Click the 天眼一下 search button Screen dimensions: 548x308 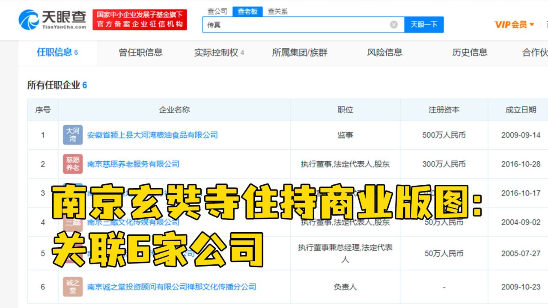(424, 24)
